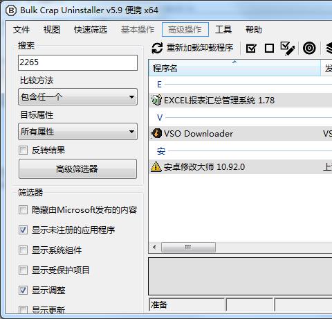Open the 高级操作 menu
This screenshot has height=319, width=332.
pos(185,30)
